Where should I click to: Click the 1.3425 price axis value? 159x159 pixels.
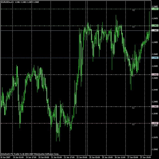click(155, 78)
